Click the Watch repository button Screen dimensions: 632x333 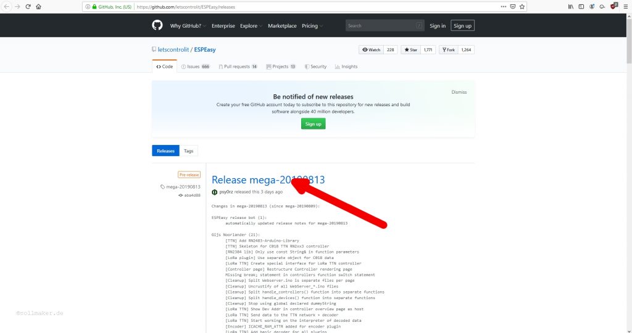(x=371, y=49)
